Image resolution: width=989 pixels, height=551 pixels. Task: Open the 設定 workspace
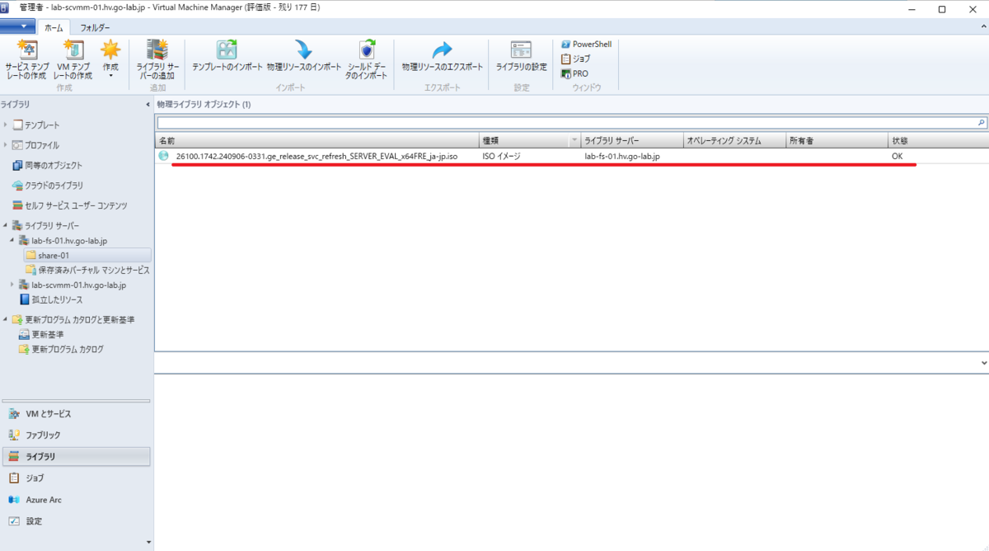[x=75, y=520]
